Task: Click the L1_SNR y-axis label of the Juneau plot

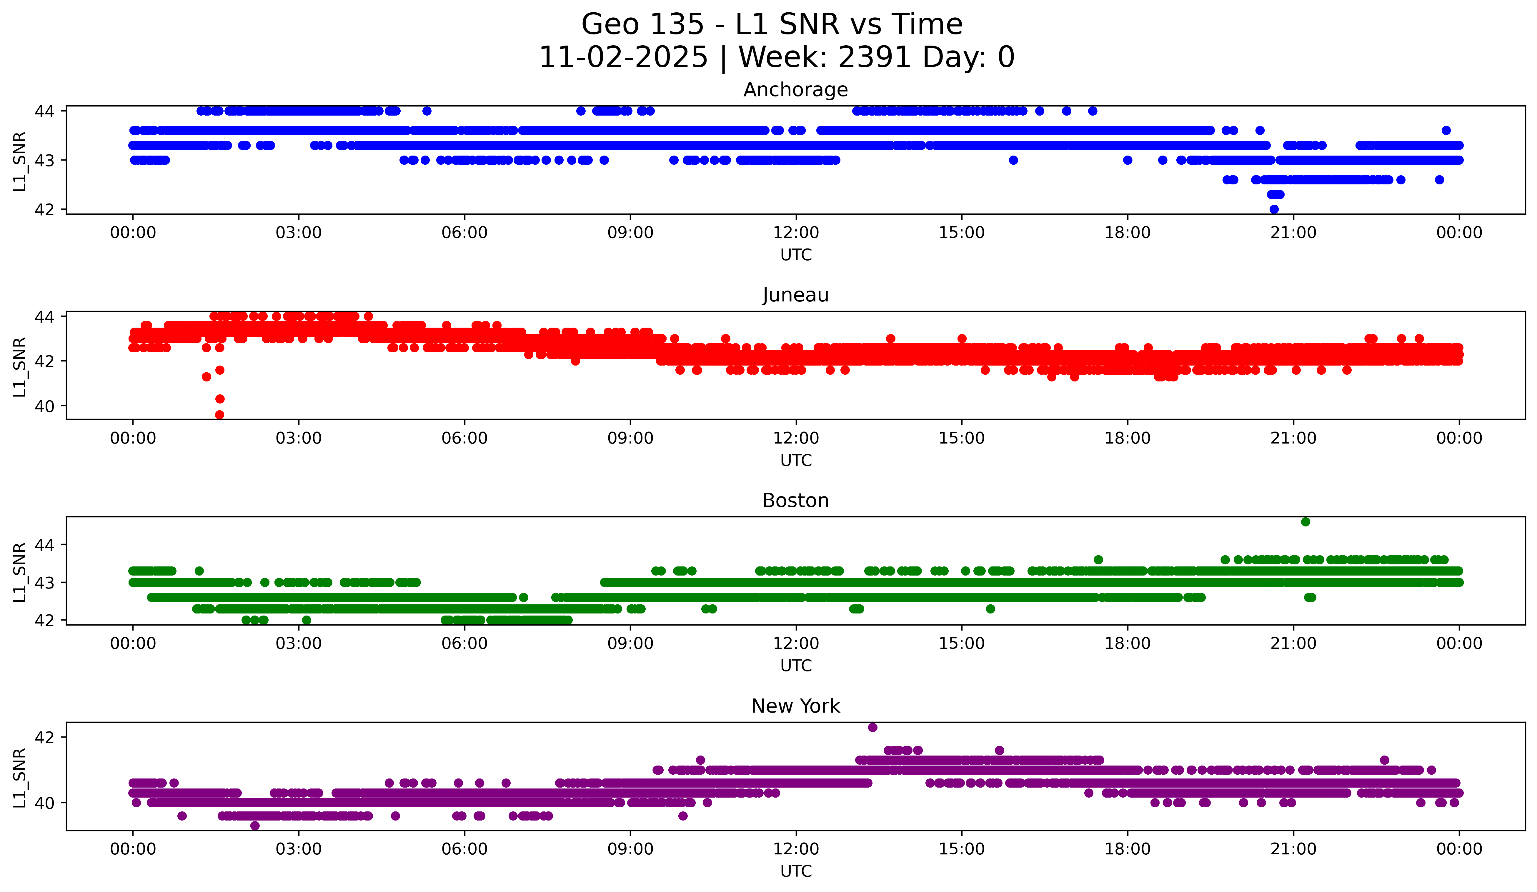Action: (x=19, y=366)
